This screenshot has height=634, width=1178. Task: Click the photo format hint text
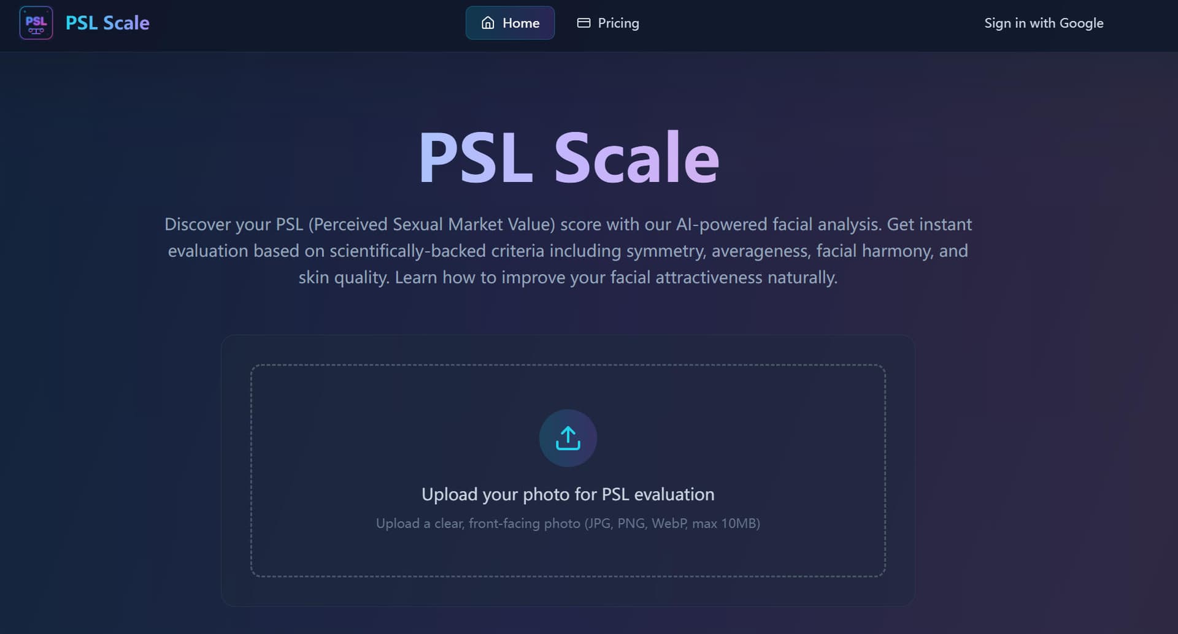pos(568,523)
